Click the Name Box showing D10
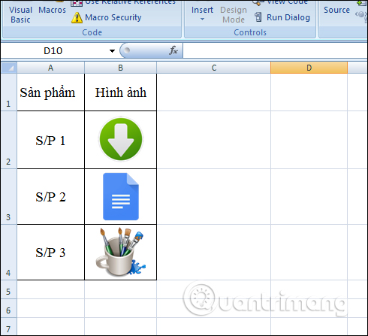This screenshot has height=336, width=368. click(x=53, y=51)
